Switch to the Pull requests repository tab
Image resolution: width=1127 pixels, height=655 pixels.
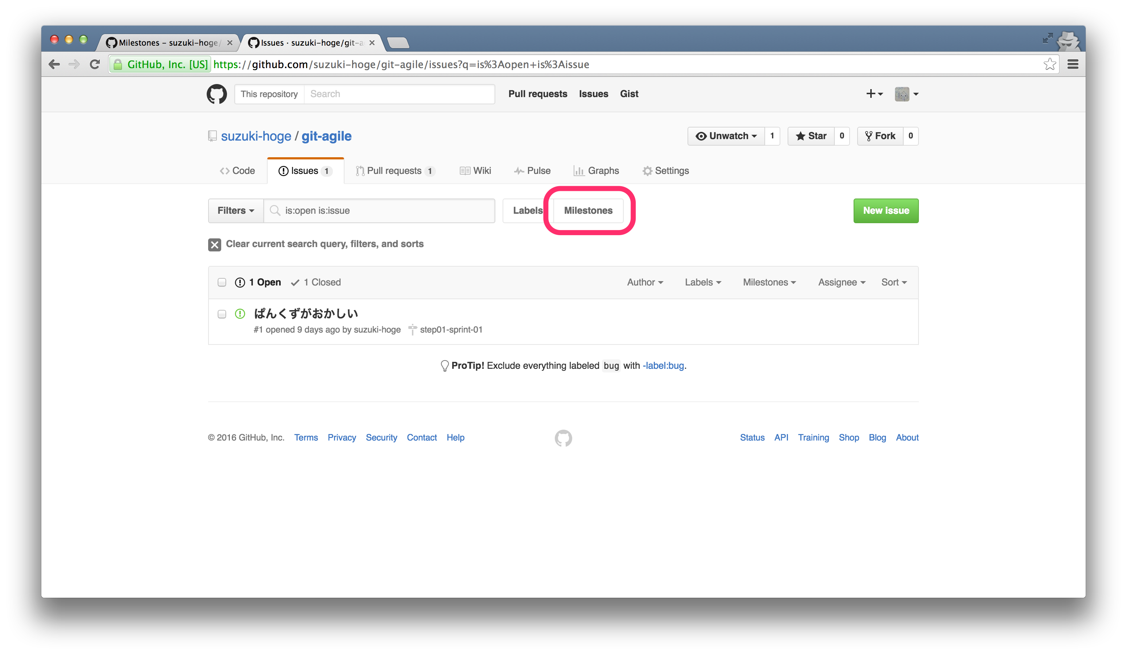(395, 171)
